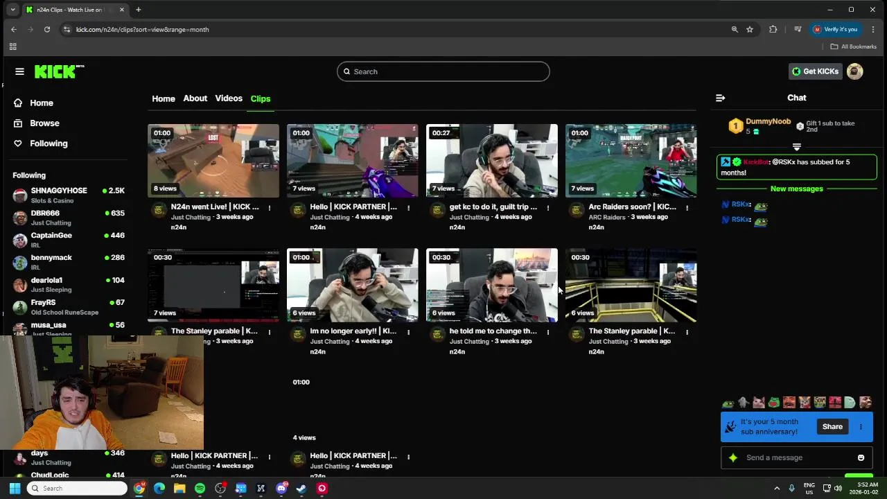This screenshot has height=499, width=887.
Task: Expand the pinned gift leaderboard arrow
Action: tap(796, 147)
